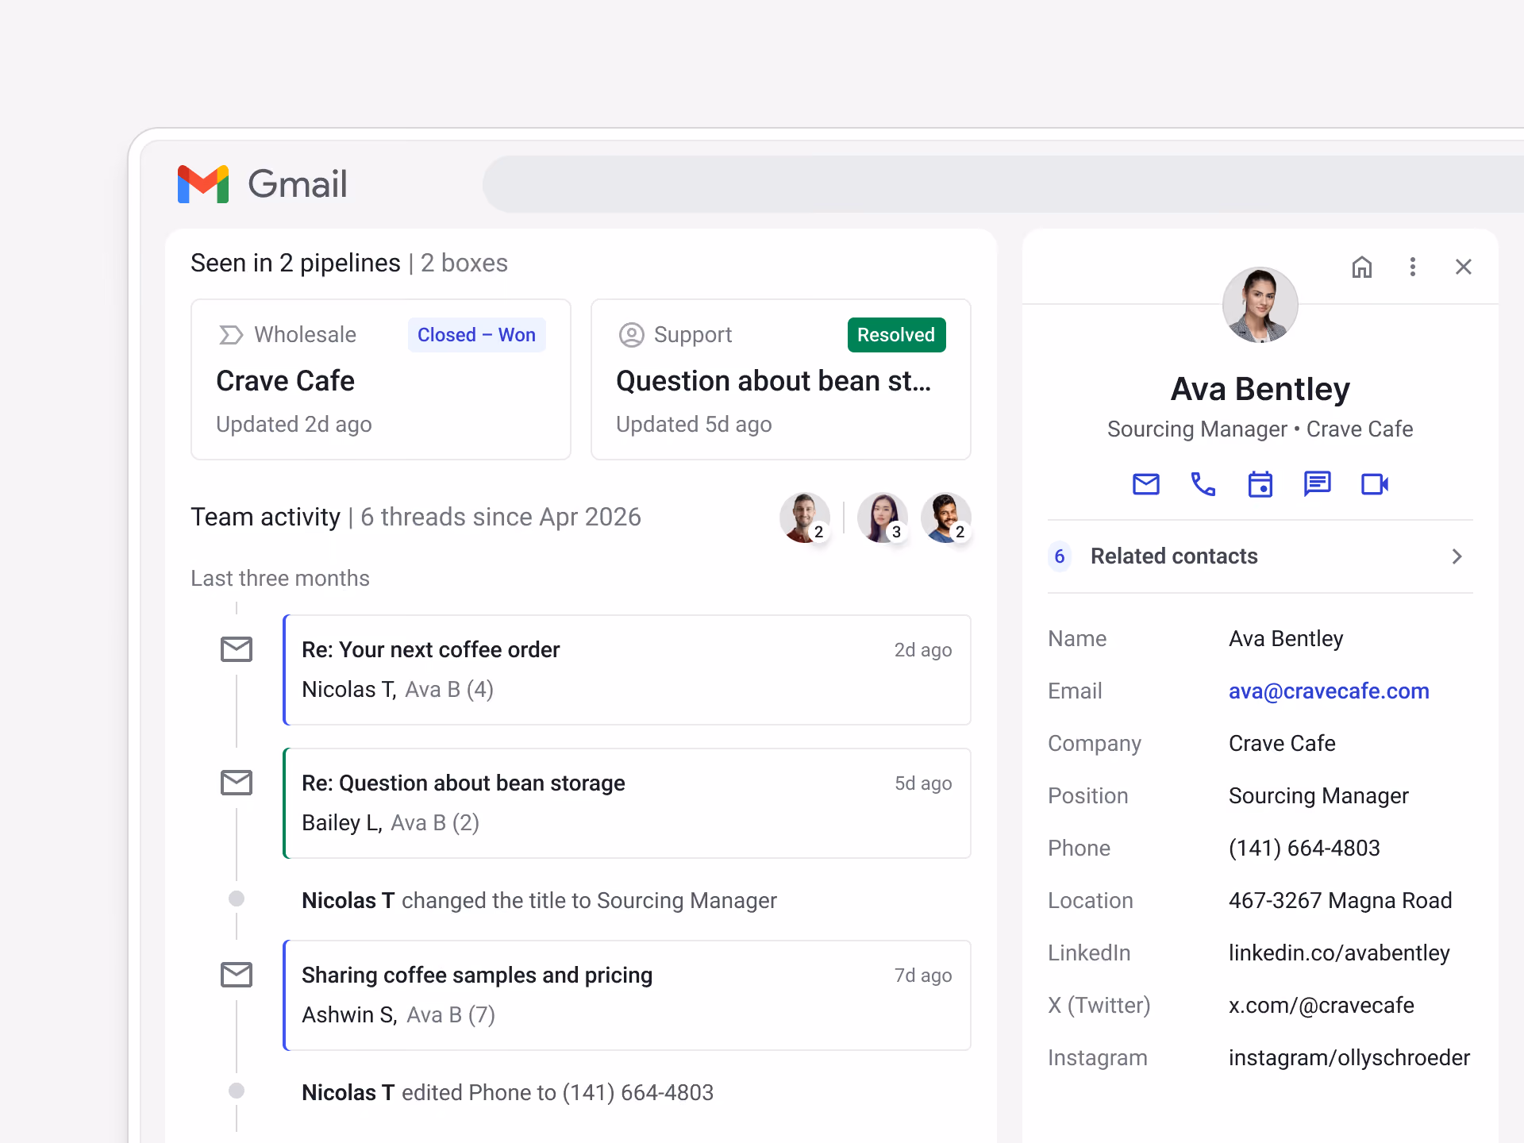Open the Related contacts row
1524x1143 pixels.
(1260, 556)
